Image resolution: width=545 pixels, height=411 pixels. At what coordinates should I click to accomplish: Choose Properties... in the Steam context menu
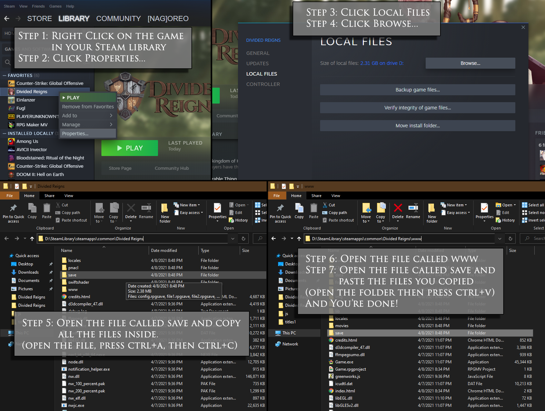click(x=88, y=134)
